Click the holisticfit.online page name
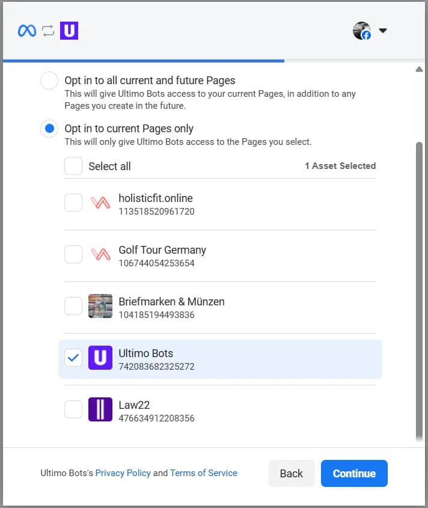Viewport: 428px width, 508px height. tap(156, 198)
